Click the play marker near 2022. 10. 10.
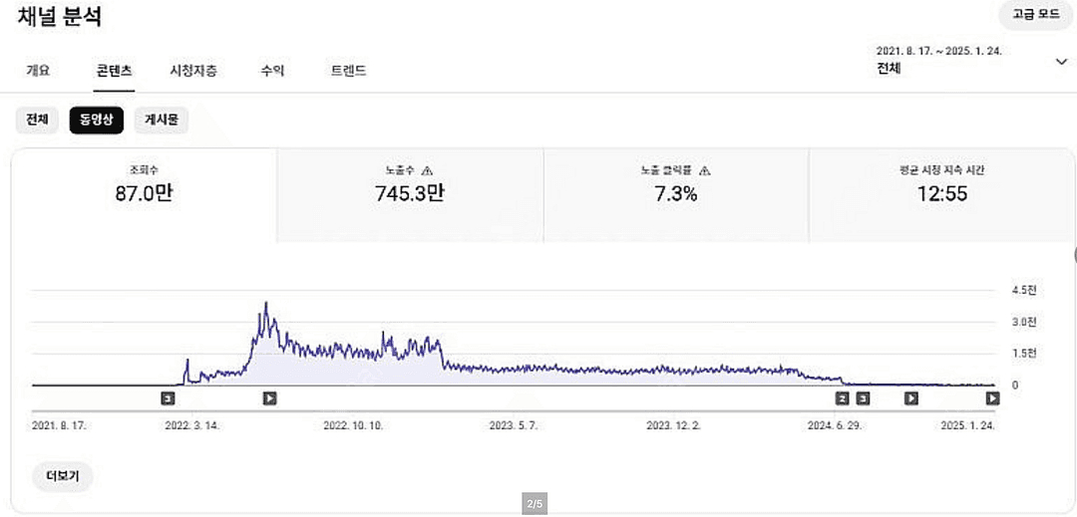 point(269,398)
